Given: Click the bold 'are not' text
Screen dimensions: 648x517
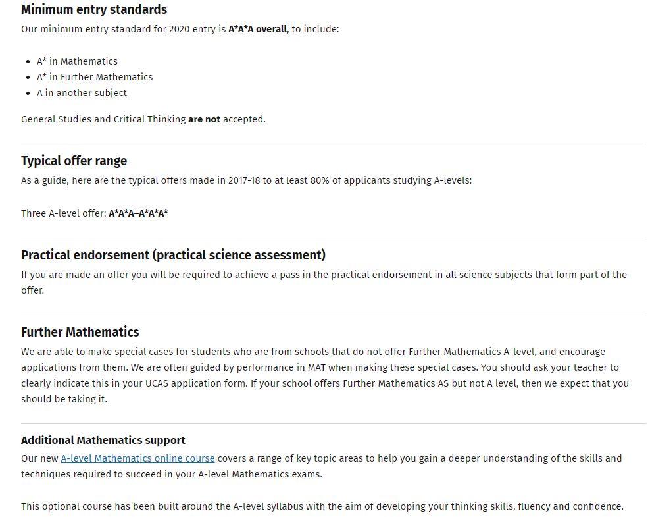Looking at the screenshot, I should [204, 119].
